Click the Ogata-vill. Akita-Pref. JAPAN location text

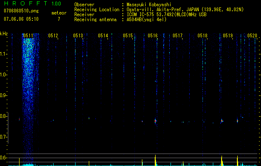click(x=185, y=10)
